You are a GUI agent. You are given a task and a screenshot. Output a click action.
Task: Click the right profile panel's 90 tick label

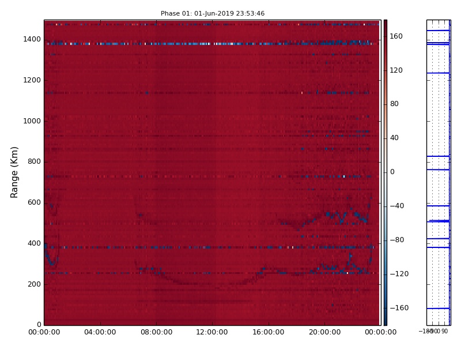444,331
